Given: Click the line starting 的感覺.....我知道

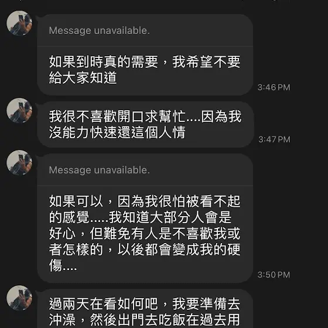Looking at the screenshot, I should 140,217.
